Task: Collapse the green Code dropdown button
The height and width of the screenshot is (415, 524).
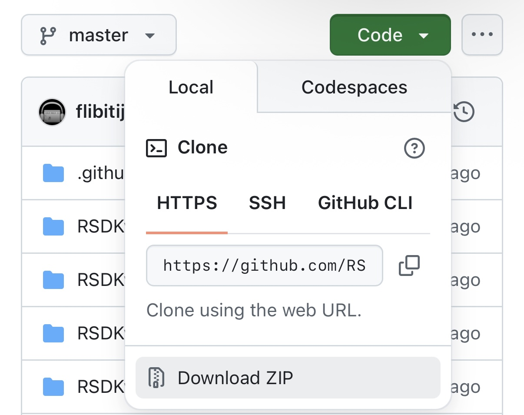Action: (390, 35)
